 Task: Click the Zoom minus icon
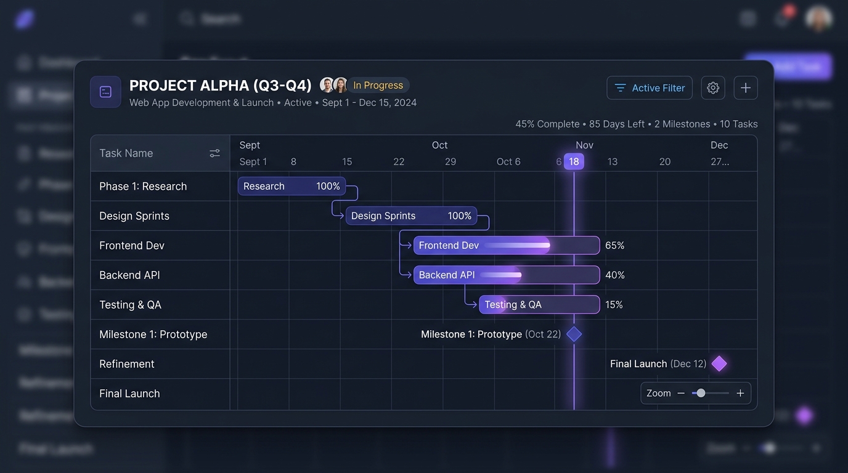[x=681, y=393]
